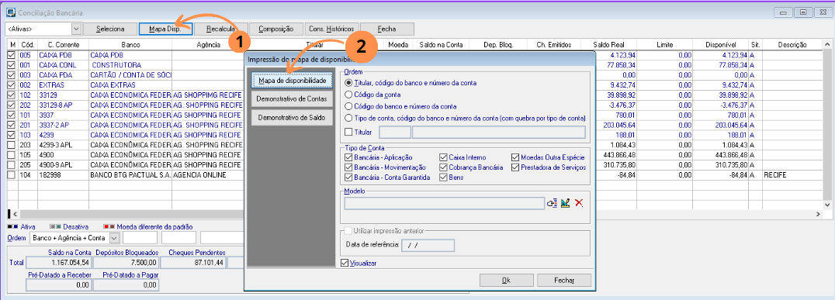The width and height of the screenshot is (835, 300).
Task: Click the horizontal scrollbar right arrow
Action: point(819,214)
